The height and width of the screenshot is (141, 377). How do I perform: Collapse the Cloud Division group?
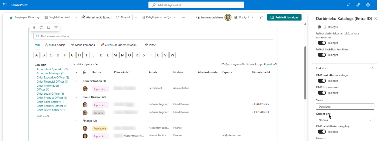click(76, 97)
